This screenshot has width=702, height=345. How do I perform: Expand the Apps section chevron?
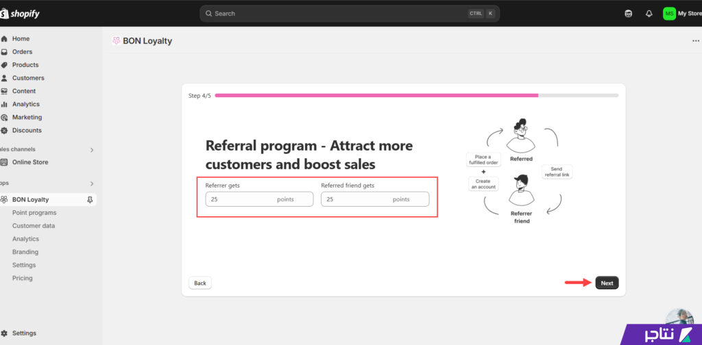point(92,183)
